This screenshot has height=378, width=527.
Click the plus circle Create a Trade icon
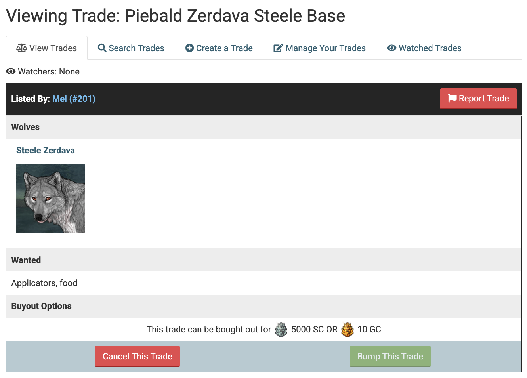click(189, 48)
